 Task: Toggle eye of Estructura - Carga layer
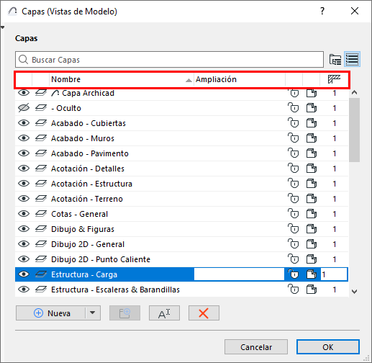[x=24, y=274]
